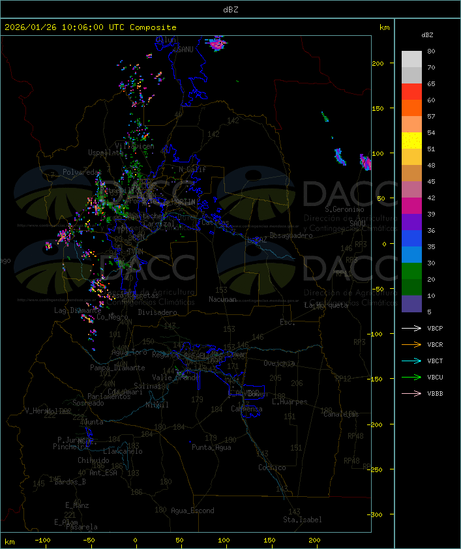Image resolution: width=461 pixels, height=549 pixels.
Task: Click the VBCP legend label
Action: point(435,329)
